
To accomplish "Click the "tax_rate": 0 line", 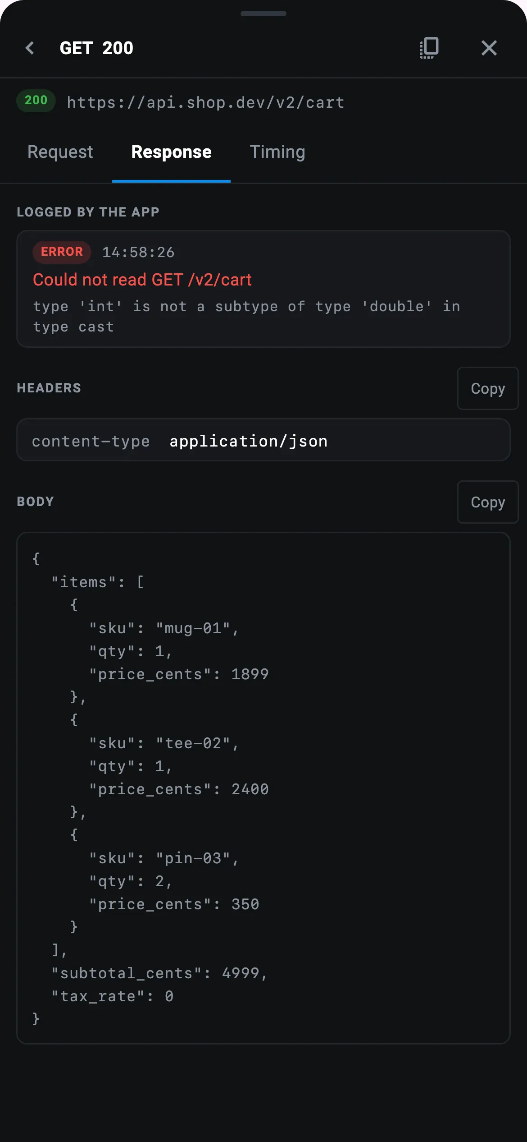I will point(112,996).
